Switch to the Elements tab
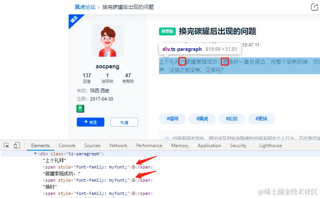This screenshot has width=320, height=198. pyautogui.click(x=40, y=146)
